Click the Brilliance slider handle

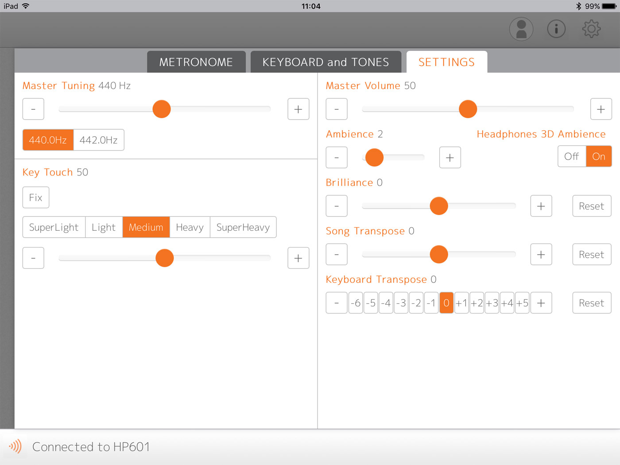[x=439, y=206]
